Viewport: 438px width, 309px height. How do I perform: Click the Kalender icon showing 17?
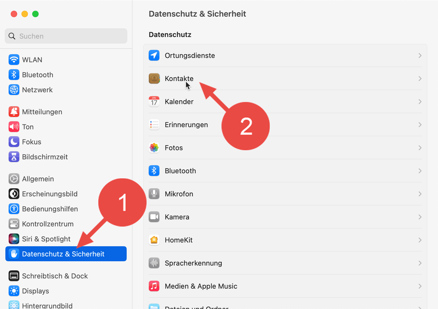pyautogui.click(x=154, y=102)
